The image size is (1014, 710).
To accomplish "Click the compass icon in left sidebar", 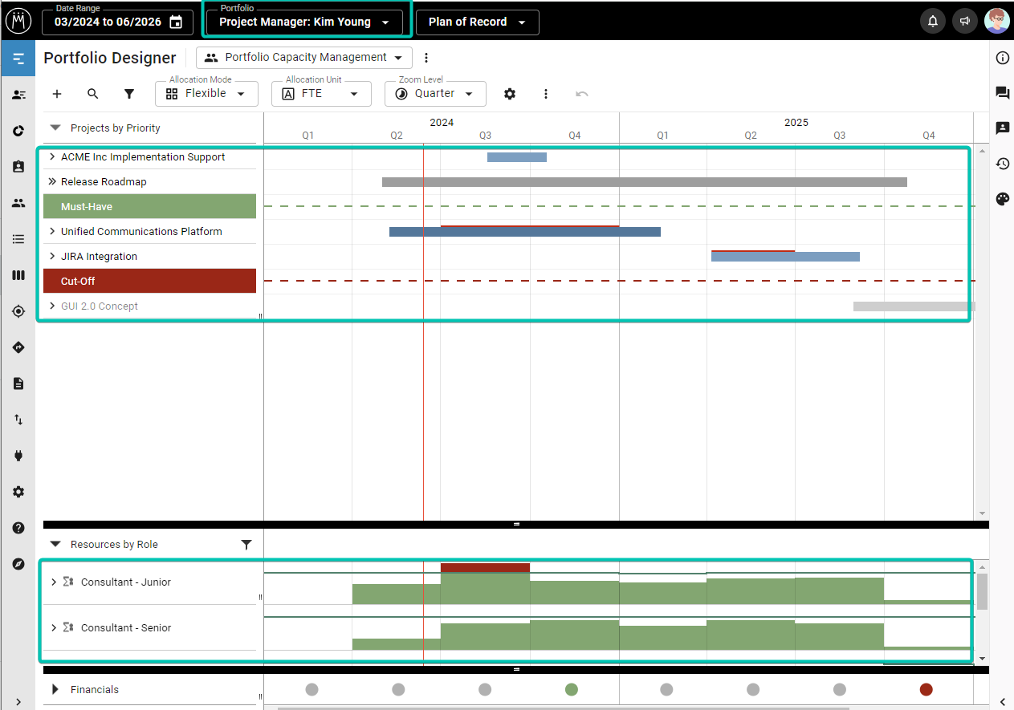I will 18,564.
